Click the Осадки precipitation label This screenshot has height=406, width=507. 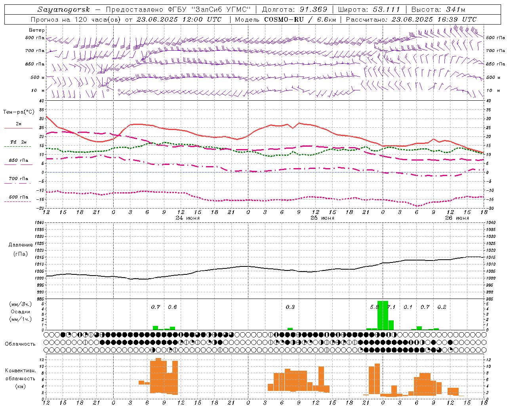(x=21, y=312)
